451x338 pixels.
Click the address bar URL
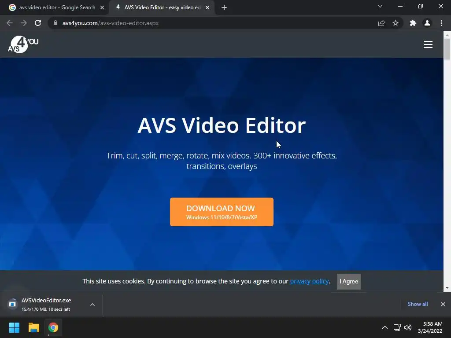[111, 23]
